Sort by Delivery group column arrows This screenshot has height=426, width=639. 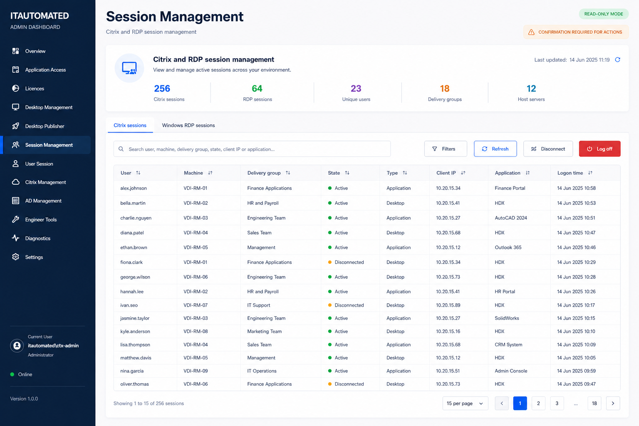point(288,173)
